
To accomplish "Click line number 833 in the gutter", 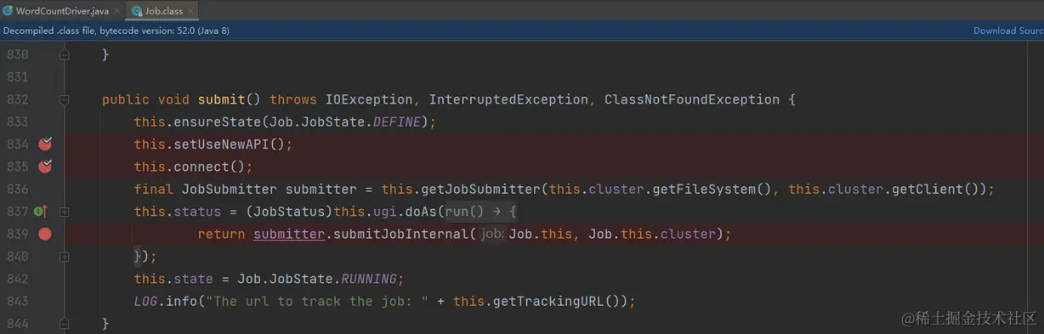I will [x=17, y=122].
